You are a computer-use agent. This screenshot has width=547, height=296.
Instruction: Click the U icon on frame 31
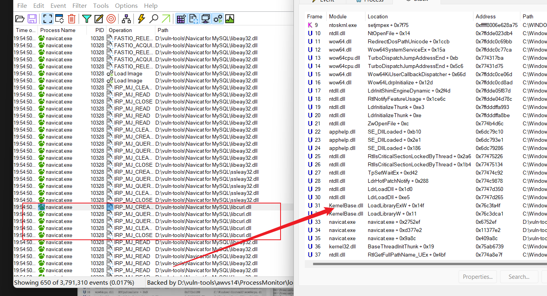[x=310, y=205]
